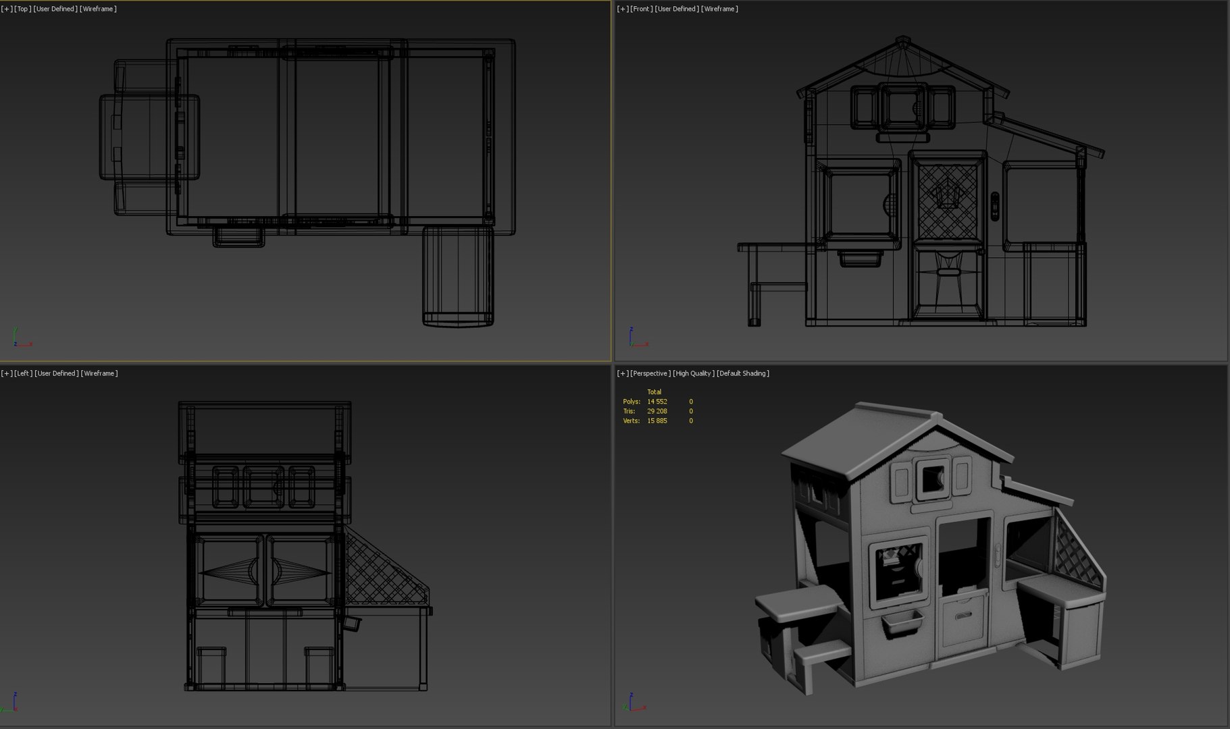Click the axis gizmo in Perspective viewport
Image resolution: width=1230 pixels, height=729 pixels.
[636, 702]
